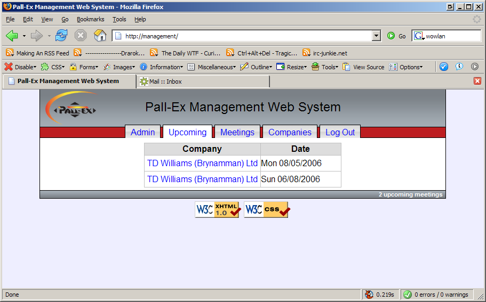
Task: Click the Admin navigation link
Action: [142, 132]
